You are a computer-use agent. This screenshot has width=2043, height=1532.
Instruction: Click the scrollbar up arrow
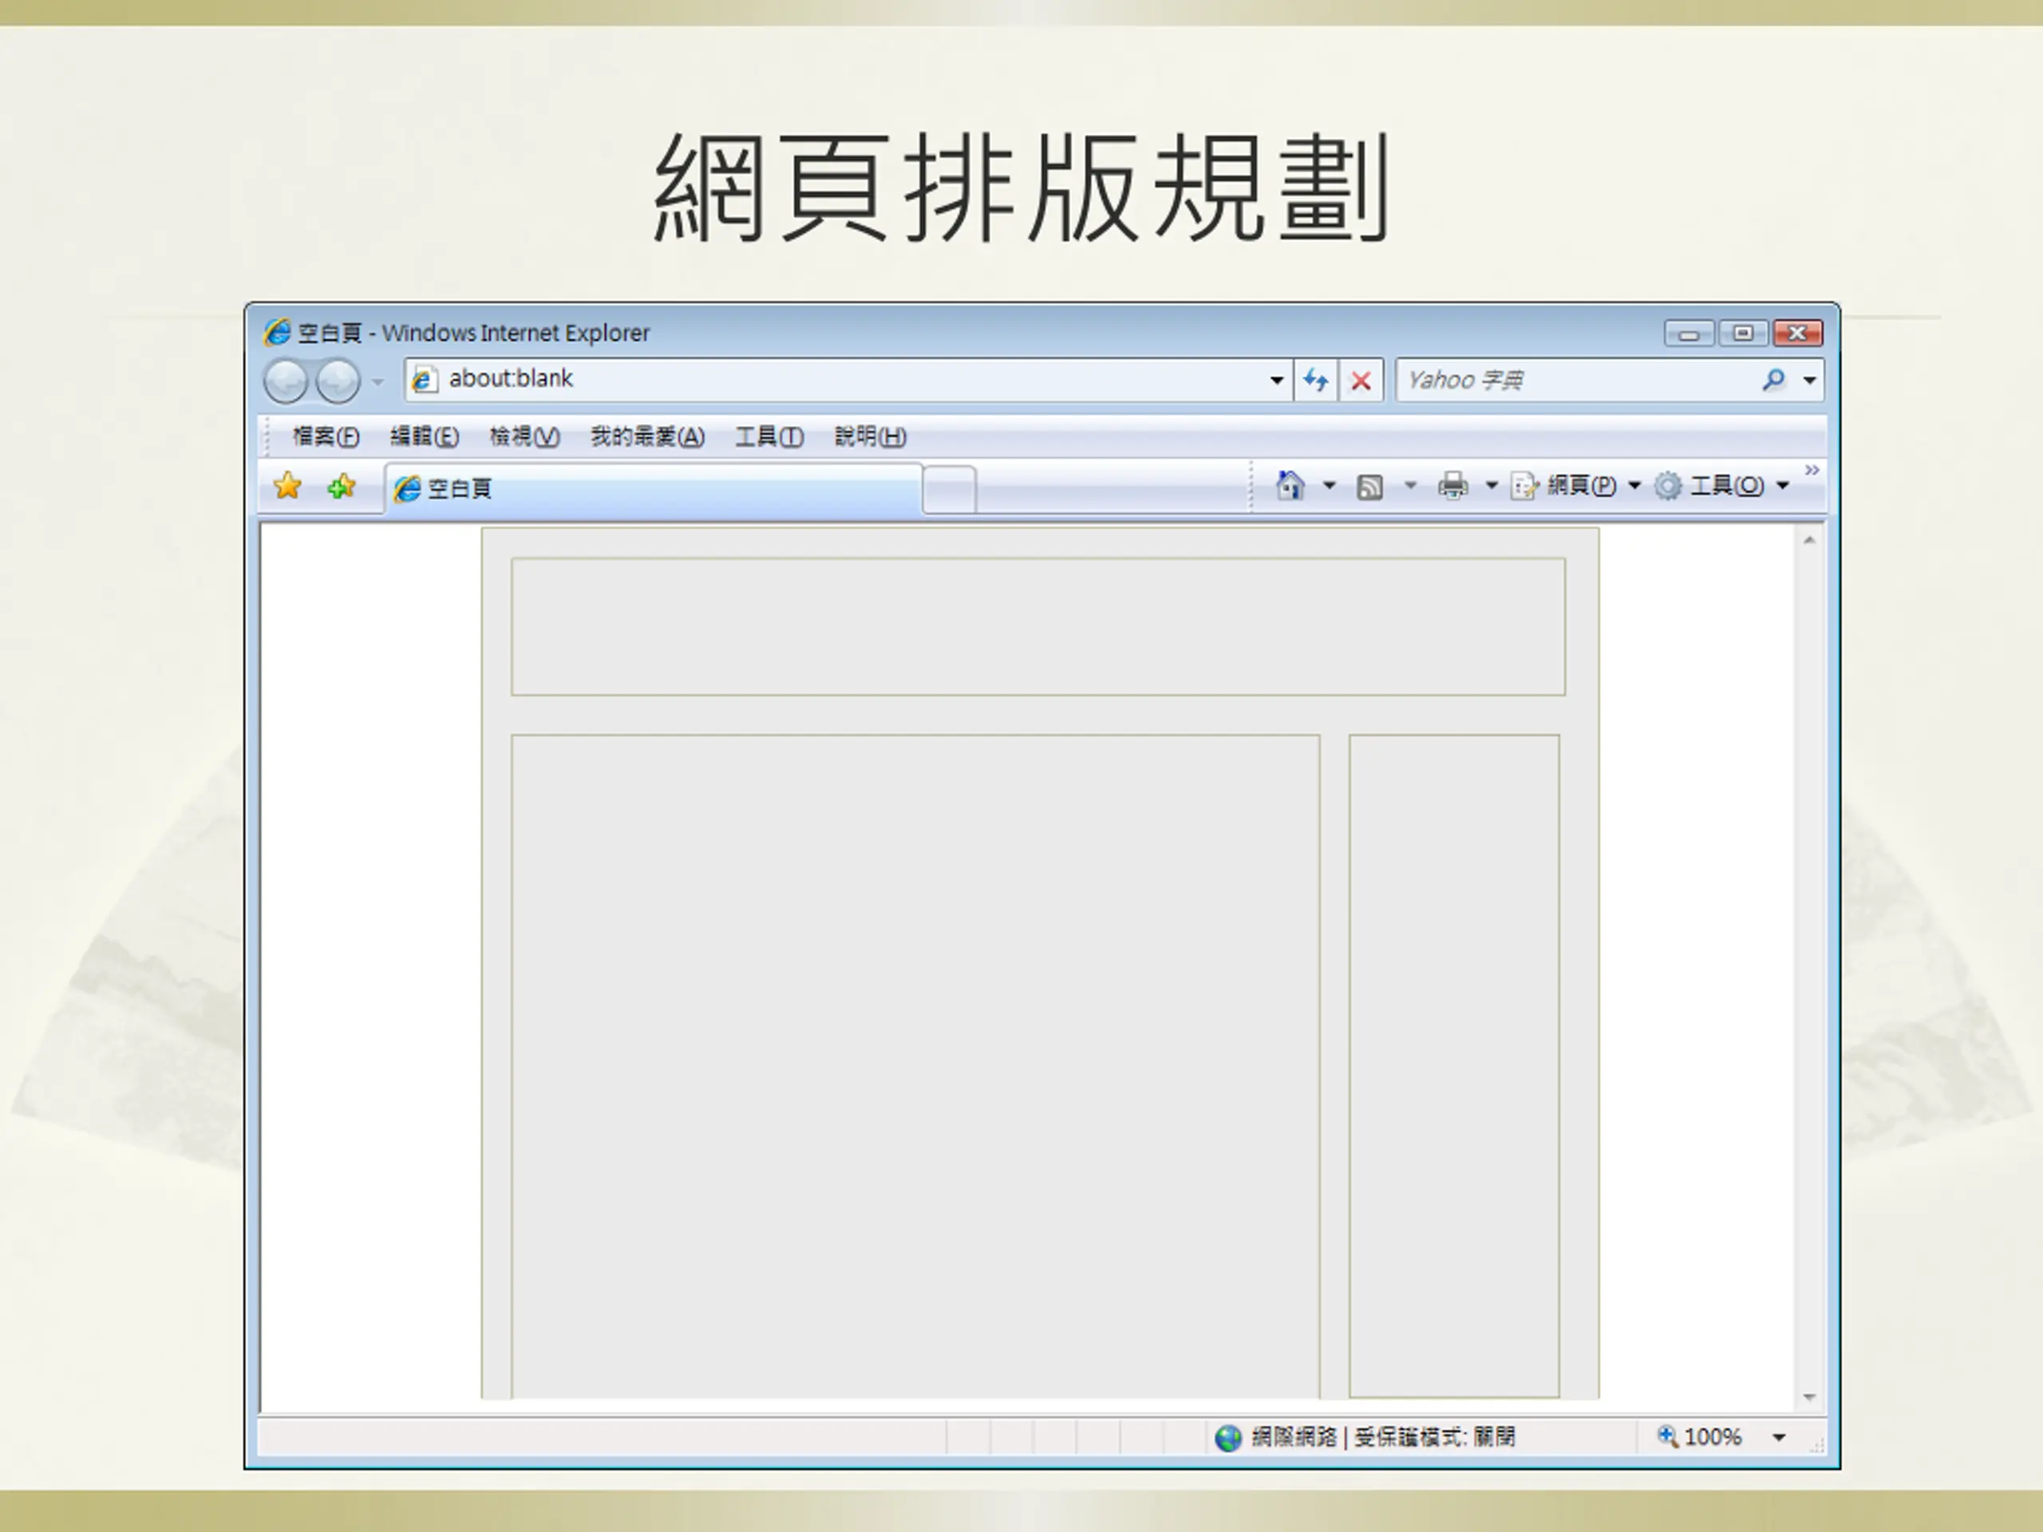1809,540
